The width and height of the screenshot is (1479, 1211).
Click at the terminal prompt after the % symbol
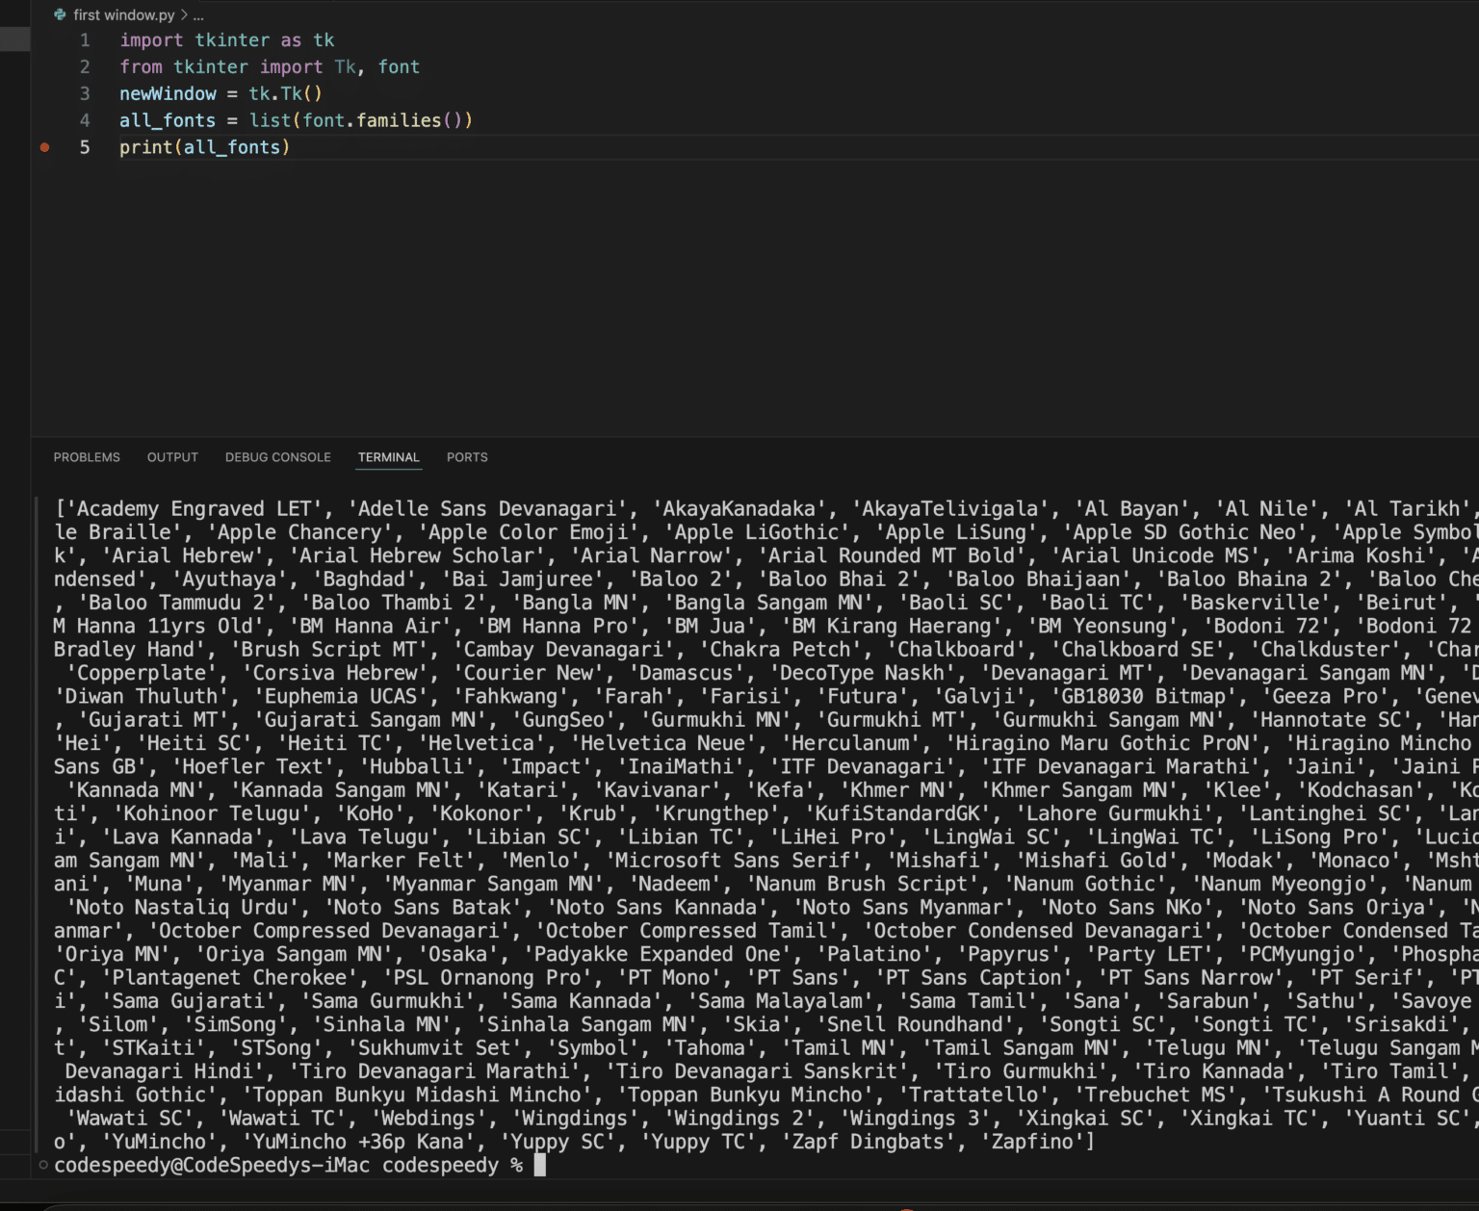[539, 1165]
